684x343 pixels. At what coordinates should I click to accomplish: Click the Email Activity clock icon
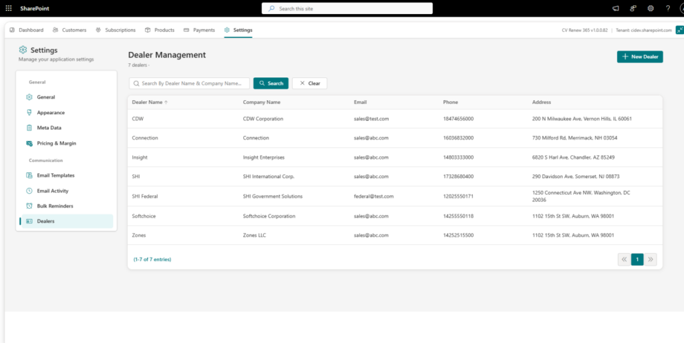pyautogui.click(x=29, y=191)
